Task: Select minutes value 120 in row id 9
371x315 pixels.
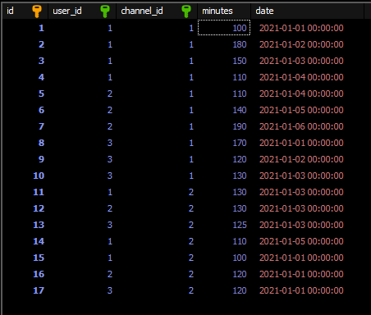Action: (240, 159)
